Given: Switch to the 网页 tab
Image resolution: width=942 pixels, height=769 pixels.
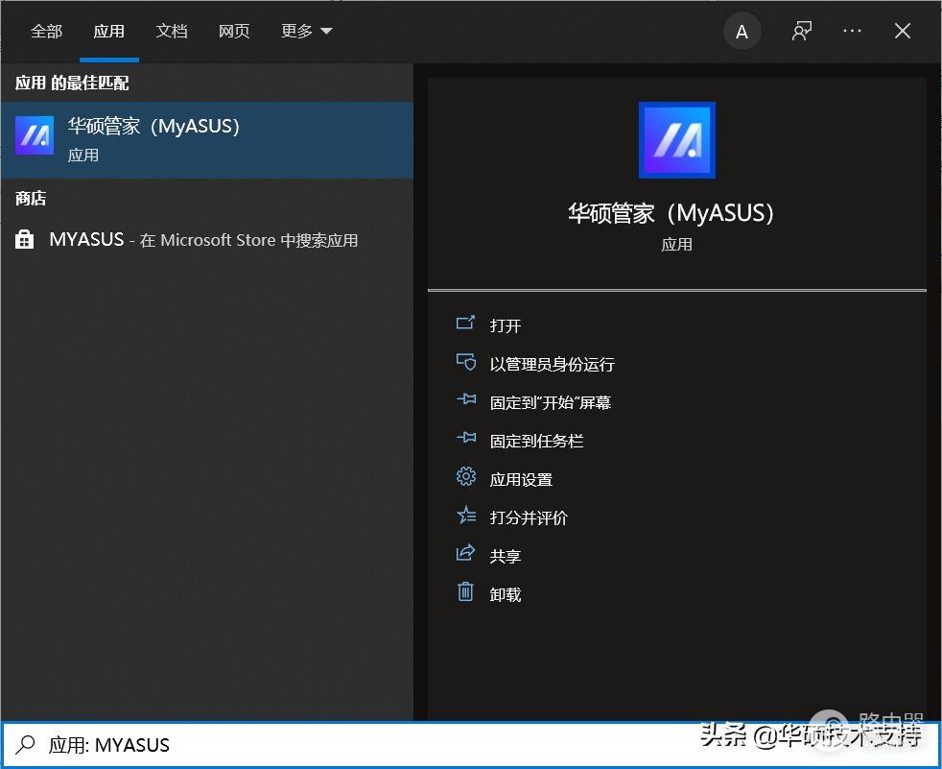Looking at the screenshot, I should pyautogui.click(x=234, y=32).
